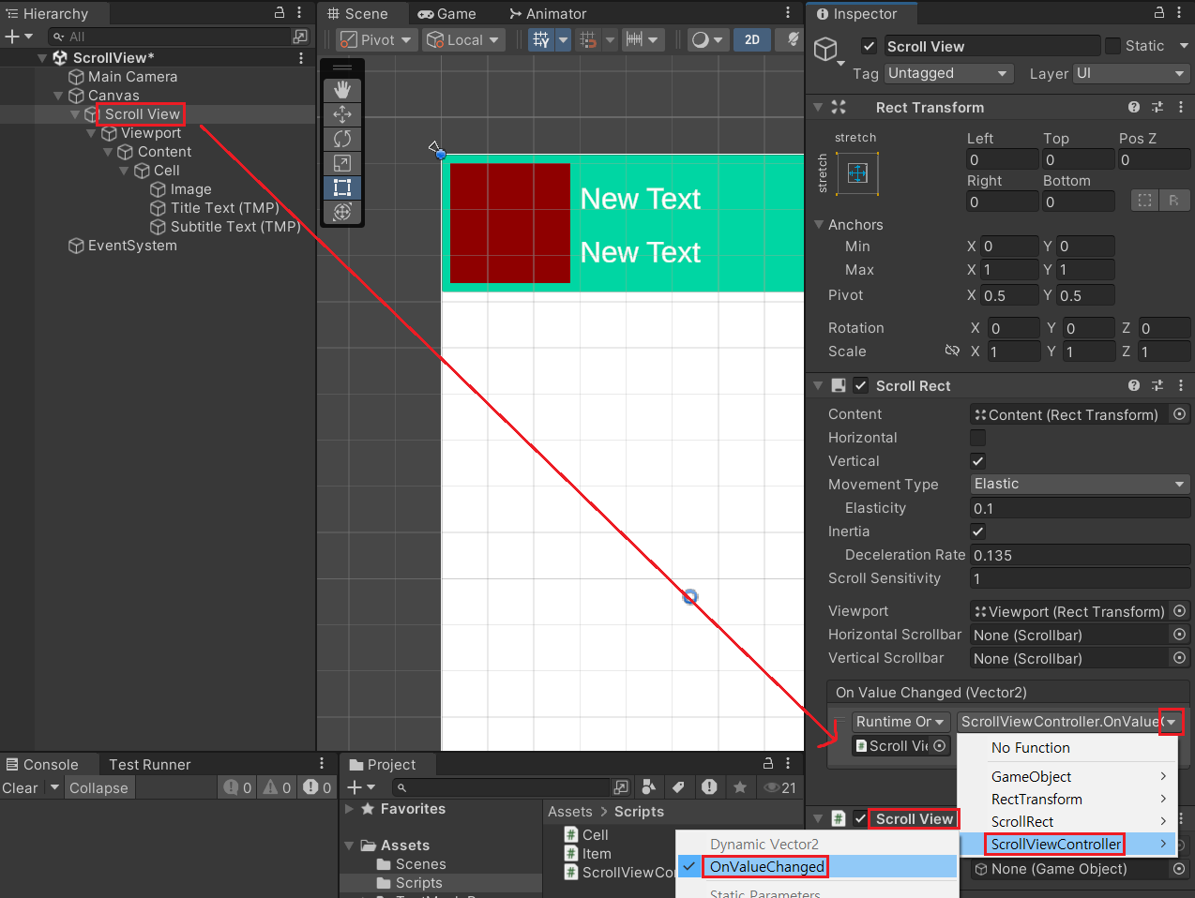This screenshot has height=898, width=1195.
Task: Switch to Test Runner tab
Action: [149, 764]
